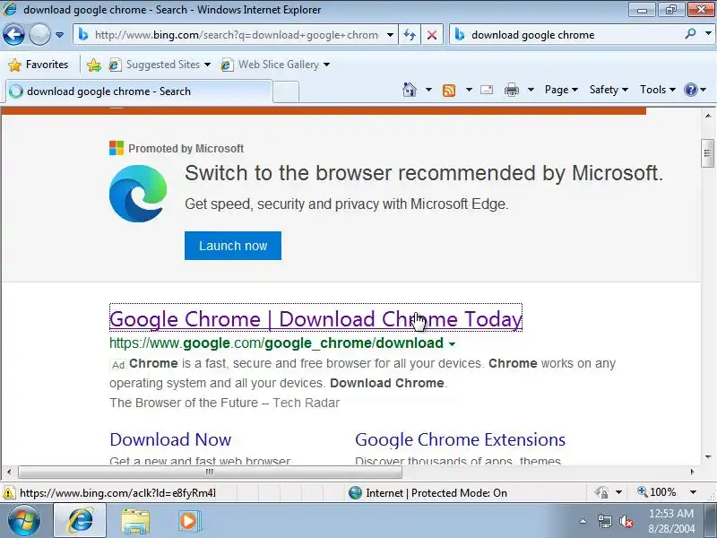The width and height of the screenshot is (717, 538).
Task: Click the Add to Favorites Bar icon
Action: pyautogui.click(x=94, y=65)
